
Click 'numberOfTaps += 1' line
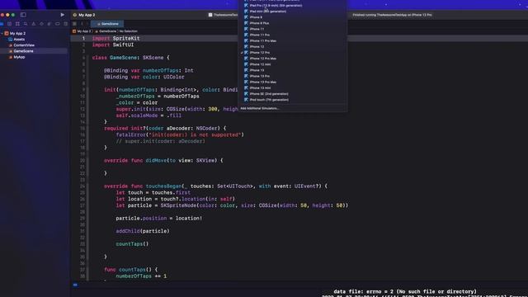coord(141,276)
